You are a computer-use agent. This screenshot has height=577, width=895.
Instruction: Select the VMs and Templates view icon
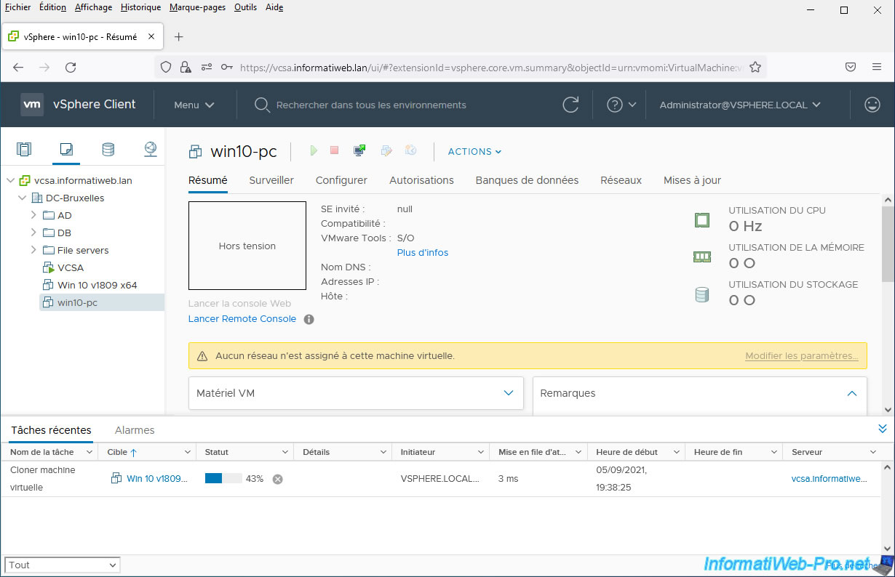(x=66, y=150)
